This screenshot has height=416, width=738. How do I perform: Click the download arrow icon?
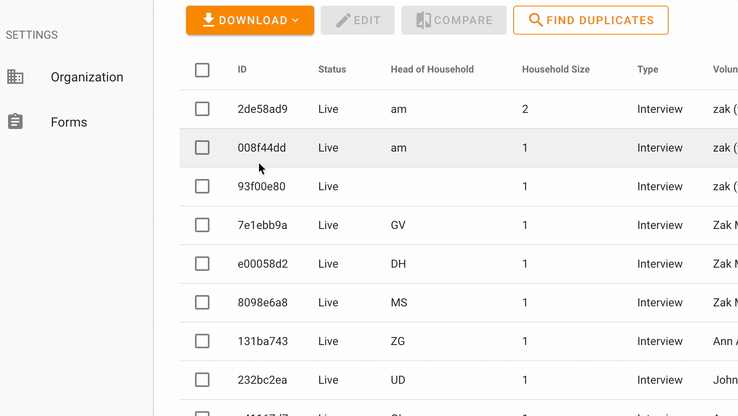point(208,20)
